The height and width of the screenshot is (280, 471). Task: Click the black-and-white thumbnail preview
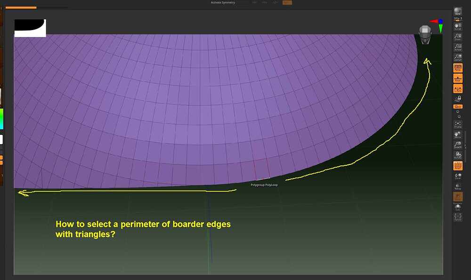(30, 28)
